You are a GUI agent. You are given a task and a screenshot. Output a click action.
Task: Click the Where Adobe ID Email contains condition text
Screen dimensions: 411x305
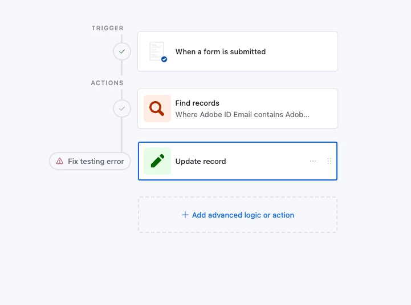click(242, 115)
